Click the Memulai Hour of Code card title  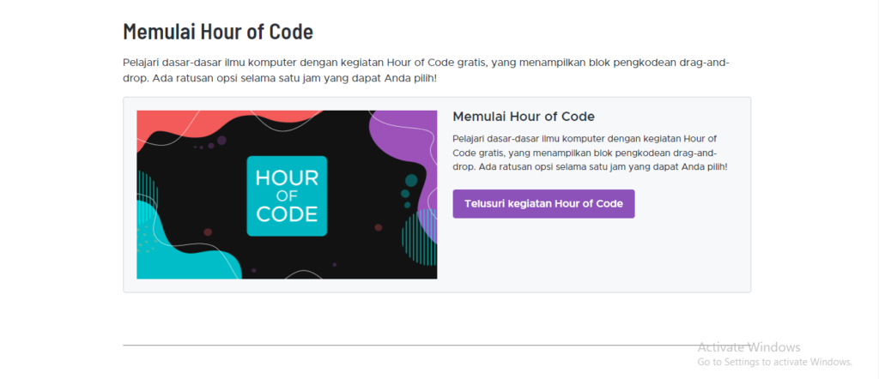pyautogui.click(x=524, y=117)
